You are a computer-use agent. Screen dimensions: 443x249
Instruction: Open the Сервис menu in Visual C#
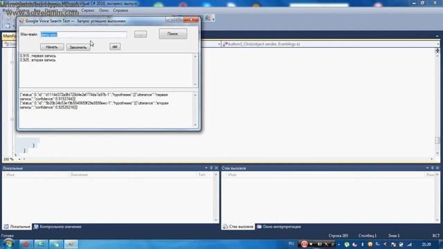tap(88, 10)
